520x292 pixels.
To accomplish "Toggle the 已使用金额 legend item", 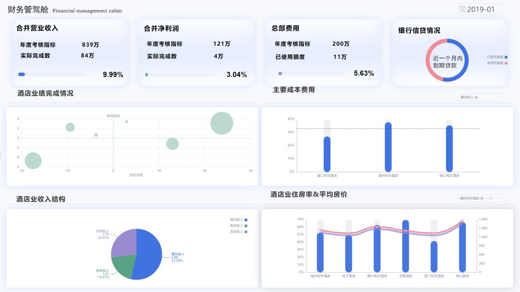I will (x=497, y=57).
